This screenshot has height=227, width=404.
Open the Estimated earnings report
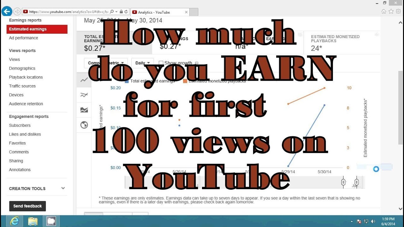(37, 29)
